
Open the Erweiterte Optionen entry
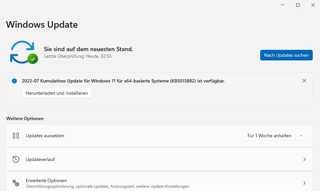point(46,180)
